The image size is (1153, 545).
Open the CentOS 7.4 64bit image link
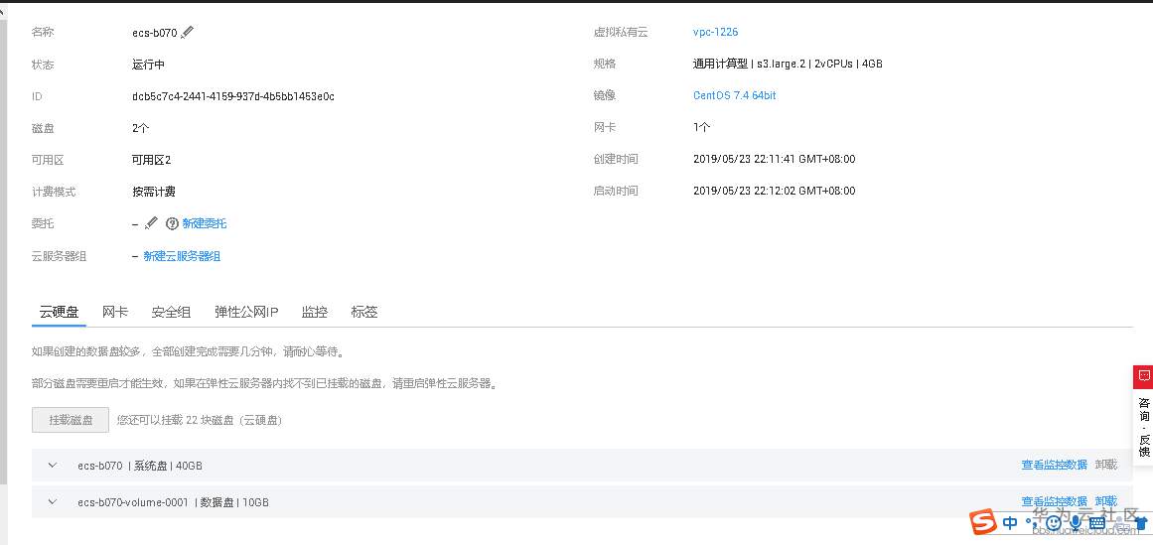point(735,95)
